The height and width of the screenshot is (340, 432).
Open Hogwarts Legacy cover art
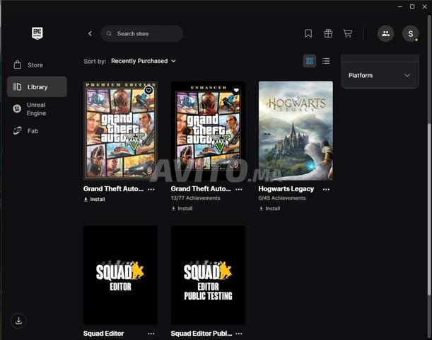296,131
